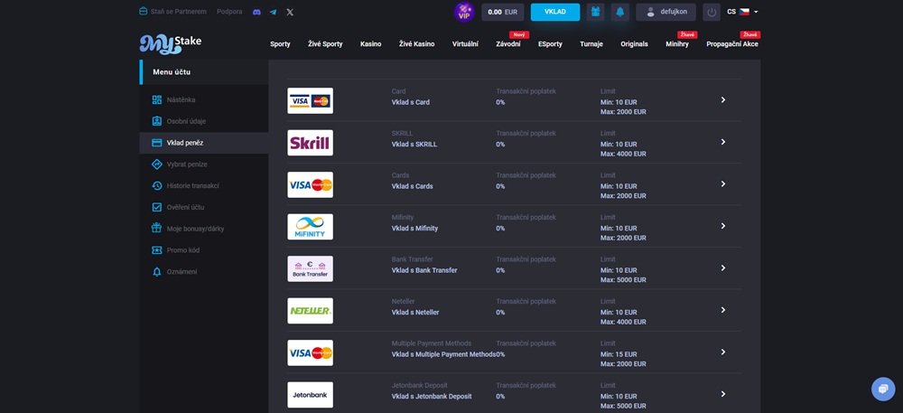Image resolution: width=903 pixels, height=413 pixels.
Task: Open the X (Twitter) icon link
Action: click(x=290, y=12)
